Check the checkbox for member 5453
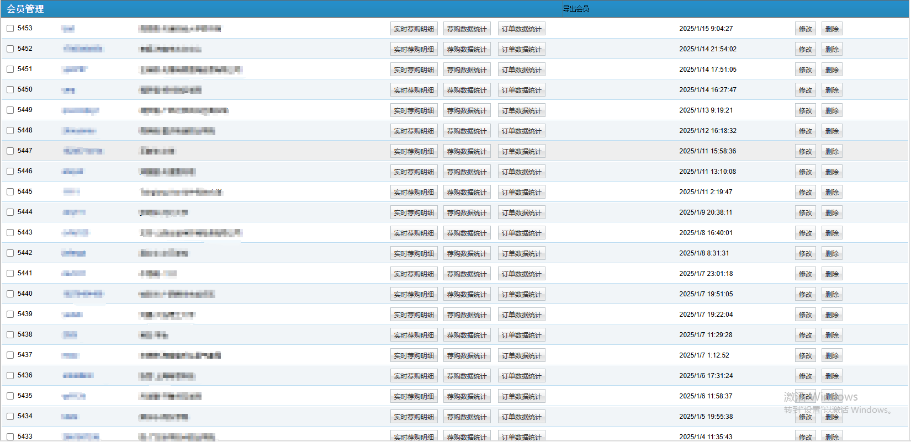 point(10,29)
